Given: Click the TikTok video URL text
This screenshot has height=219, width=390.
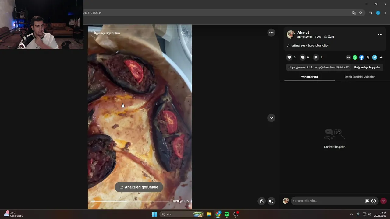Looking at the screenshot, I should click(319, 67).
